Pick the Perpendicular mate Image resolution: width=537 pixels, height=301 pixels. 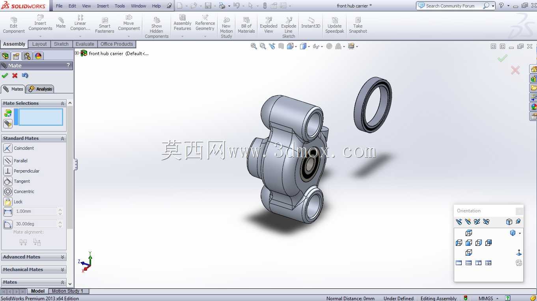click(8, 171)
